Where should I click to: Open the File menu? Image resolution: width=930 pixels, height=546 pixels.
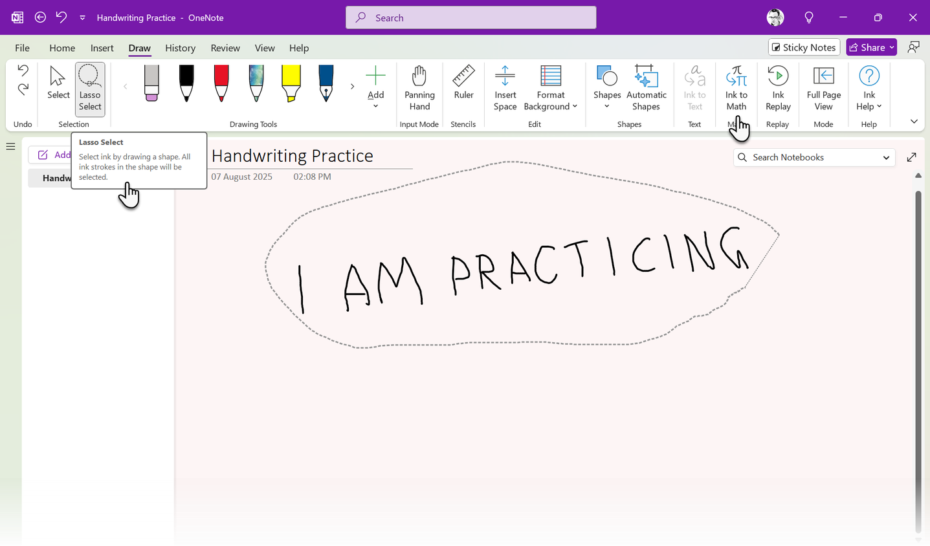[22, 48]
